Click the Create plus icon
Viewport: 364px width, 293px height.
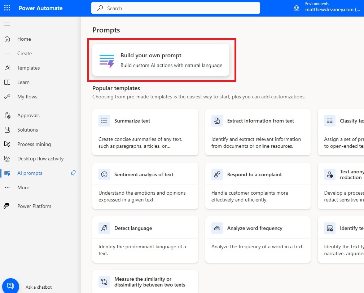(7, 53)
